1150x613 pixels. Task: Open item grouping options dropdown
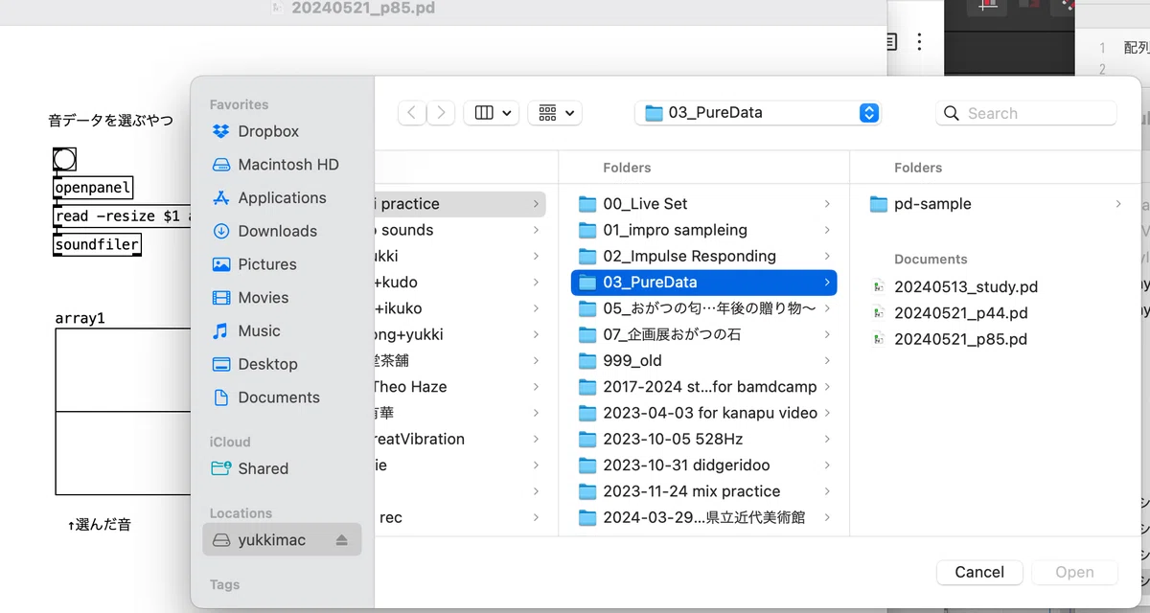[x=555, y=113]
